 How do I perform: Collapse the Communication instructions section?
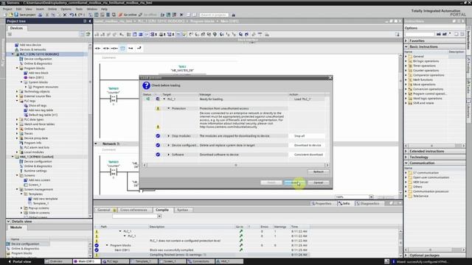click(x=406, y=163)
